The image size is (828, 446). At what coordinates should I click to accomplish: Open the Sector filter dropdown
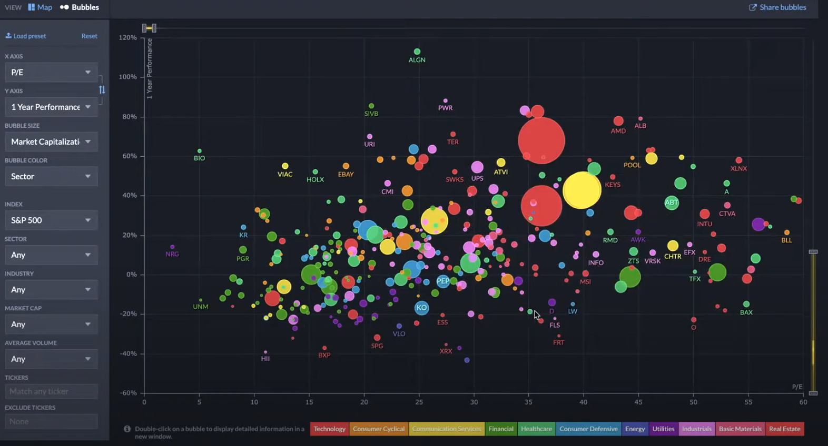tap(51, 255)
